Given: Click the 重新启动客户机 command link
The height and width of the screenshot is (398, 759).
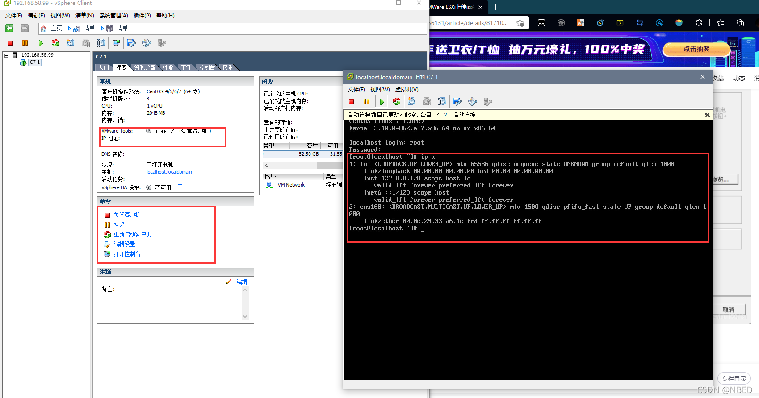Looking at the screenshot, I should [x=132, y=235].
